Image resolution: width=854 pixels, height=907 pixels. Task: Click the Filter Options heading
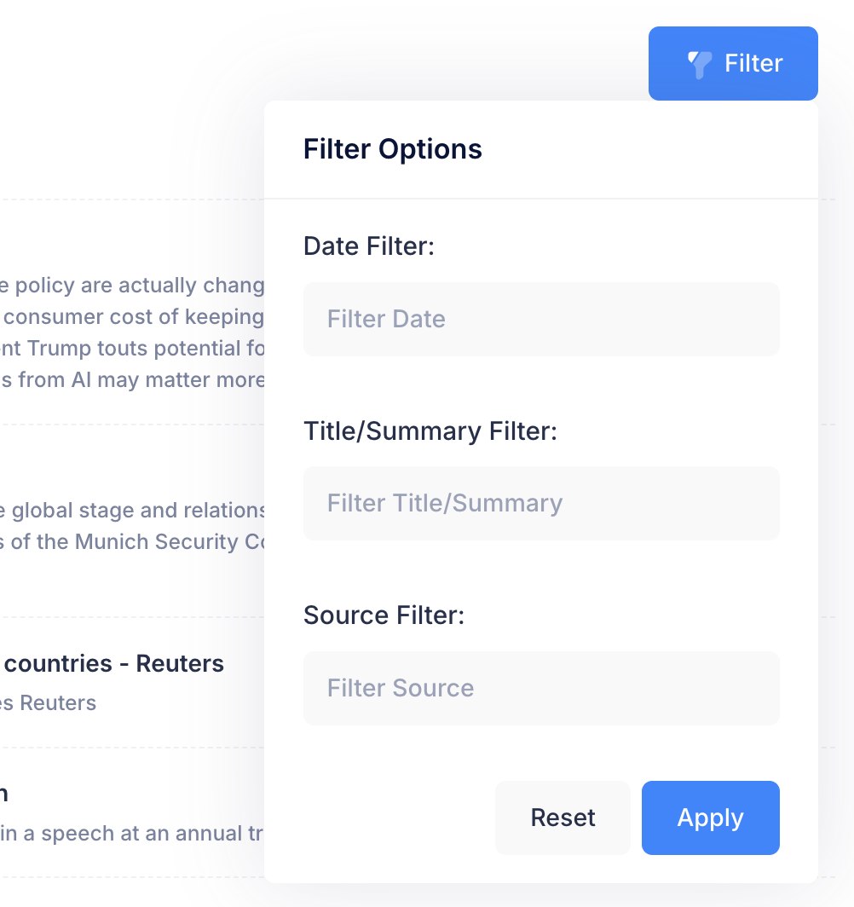(x=393, y=149)
